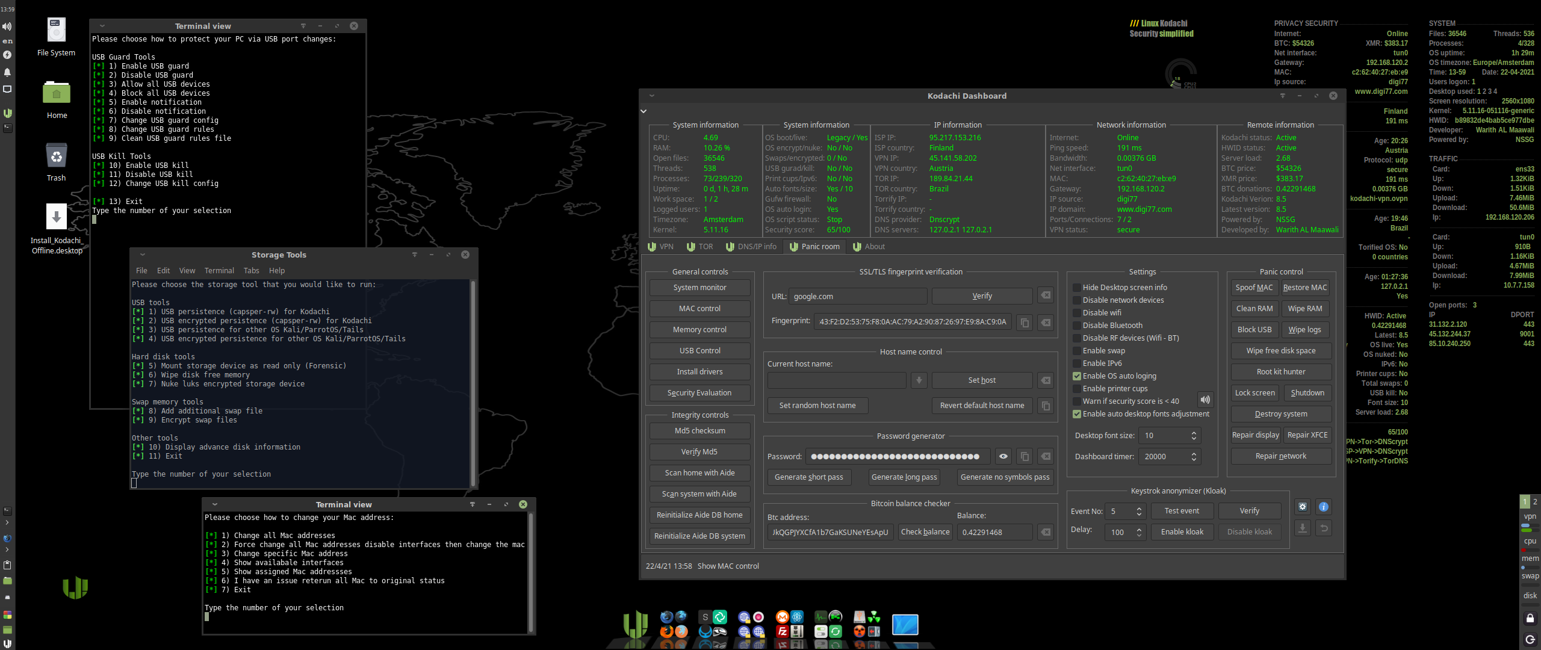Open the volume icon in the left panel
The image size is (1541, 650).
[7, 26]
